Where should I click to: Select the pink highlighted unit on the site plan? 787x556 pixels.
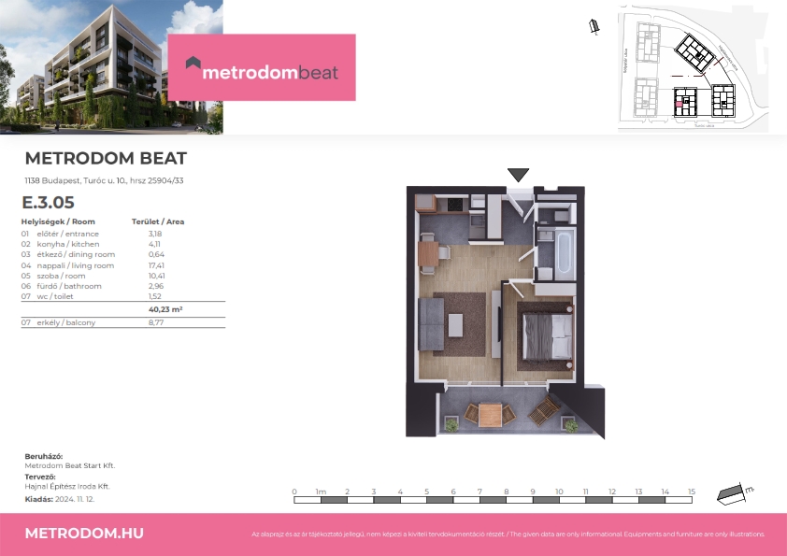679,105
